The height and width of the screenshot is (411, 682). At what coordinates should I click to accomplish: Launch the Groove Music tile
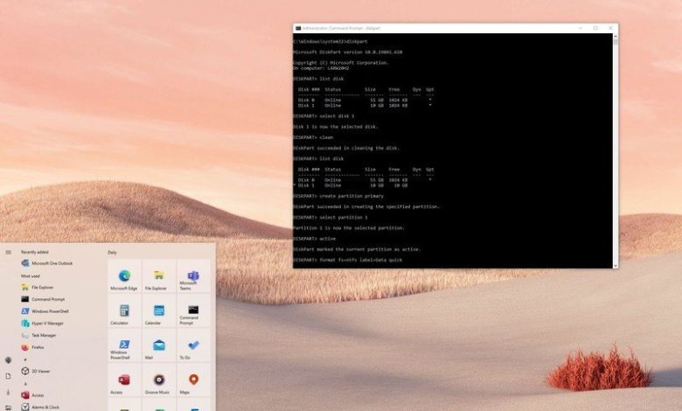[159, 380]
